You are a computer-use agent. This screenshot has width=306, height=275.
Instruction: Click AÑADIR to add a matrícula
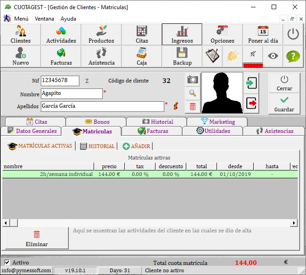click(x=136, y=146)
